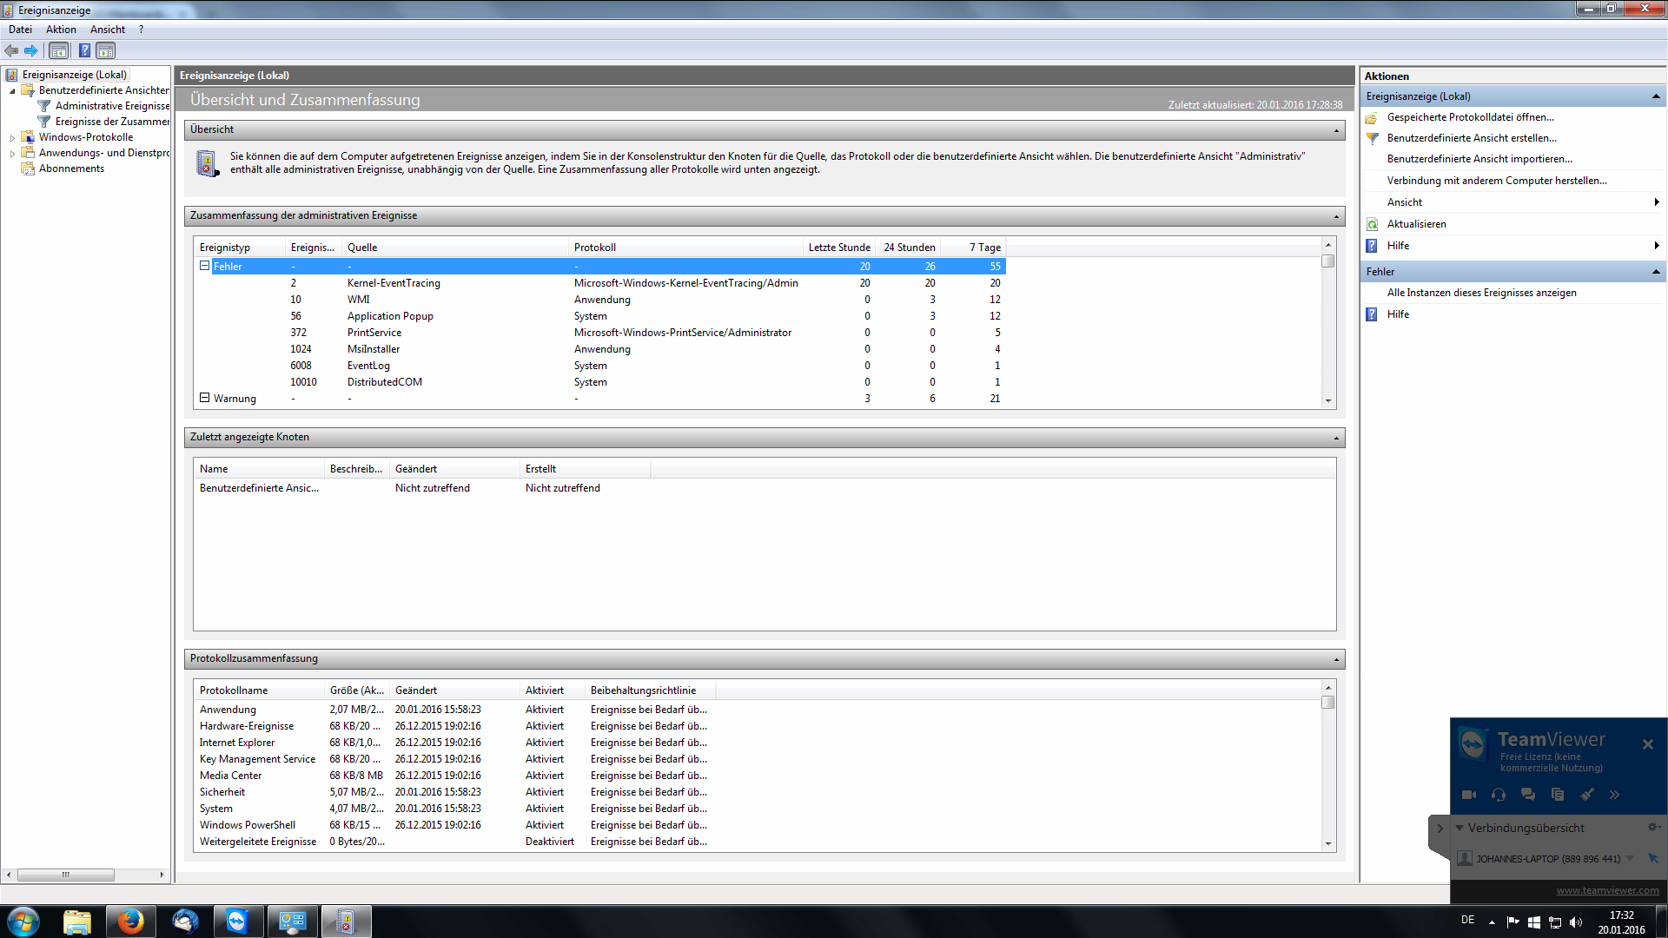This screenshot has height=938, width=1668.
Task: Start TeamViewer video via the camera icon
Action: [x=1469, y=795]
